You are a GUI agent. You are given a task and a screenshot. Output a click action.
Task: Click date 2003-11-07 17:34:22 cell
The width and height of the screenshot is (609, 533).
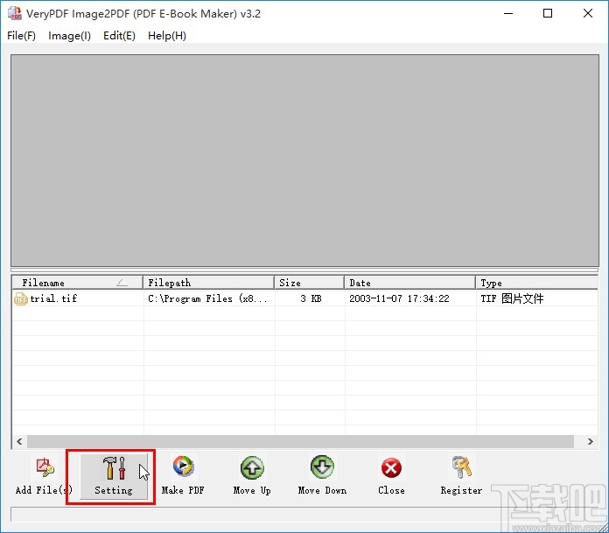(x=399, y=298)
